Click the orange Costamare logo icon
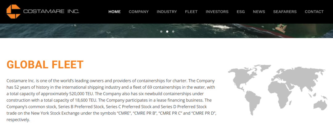The width and height of the screenshot is (333, 128). (x=13, y=11)
